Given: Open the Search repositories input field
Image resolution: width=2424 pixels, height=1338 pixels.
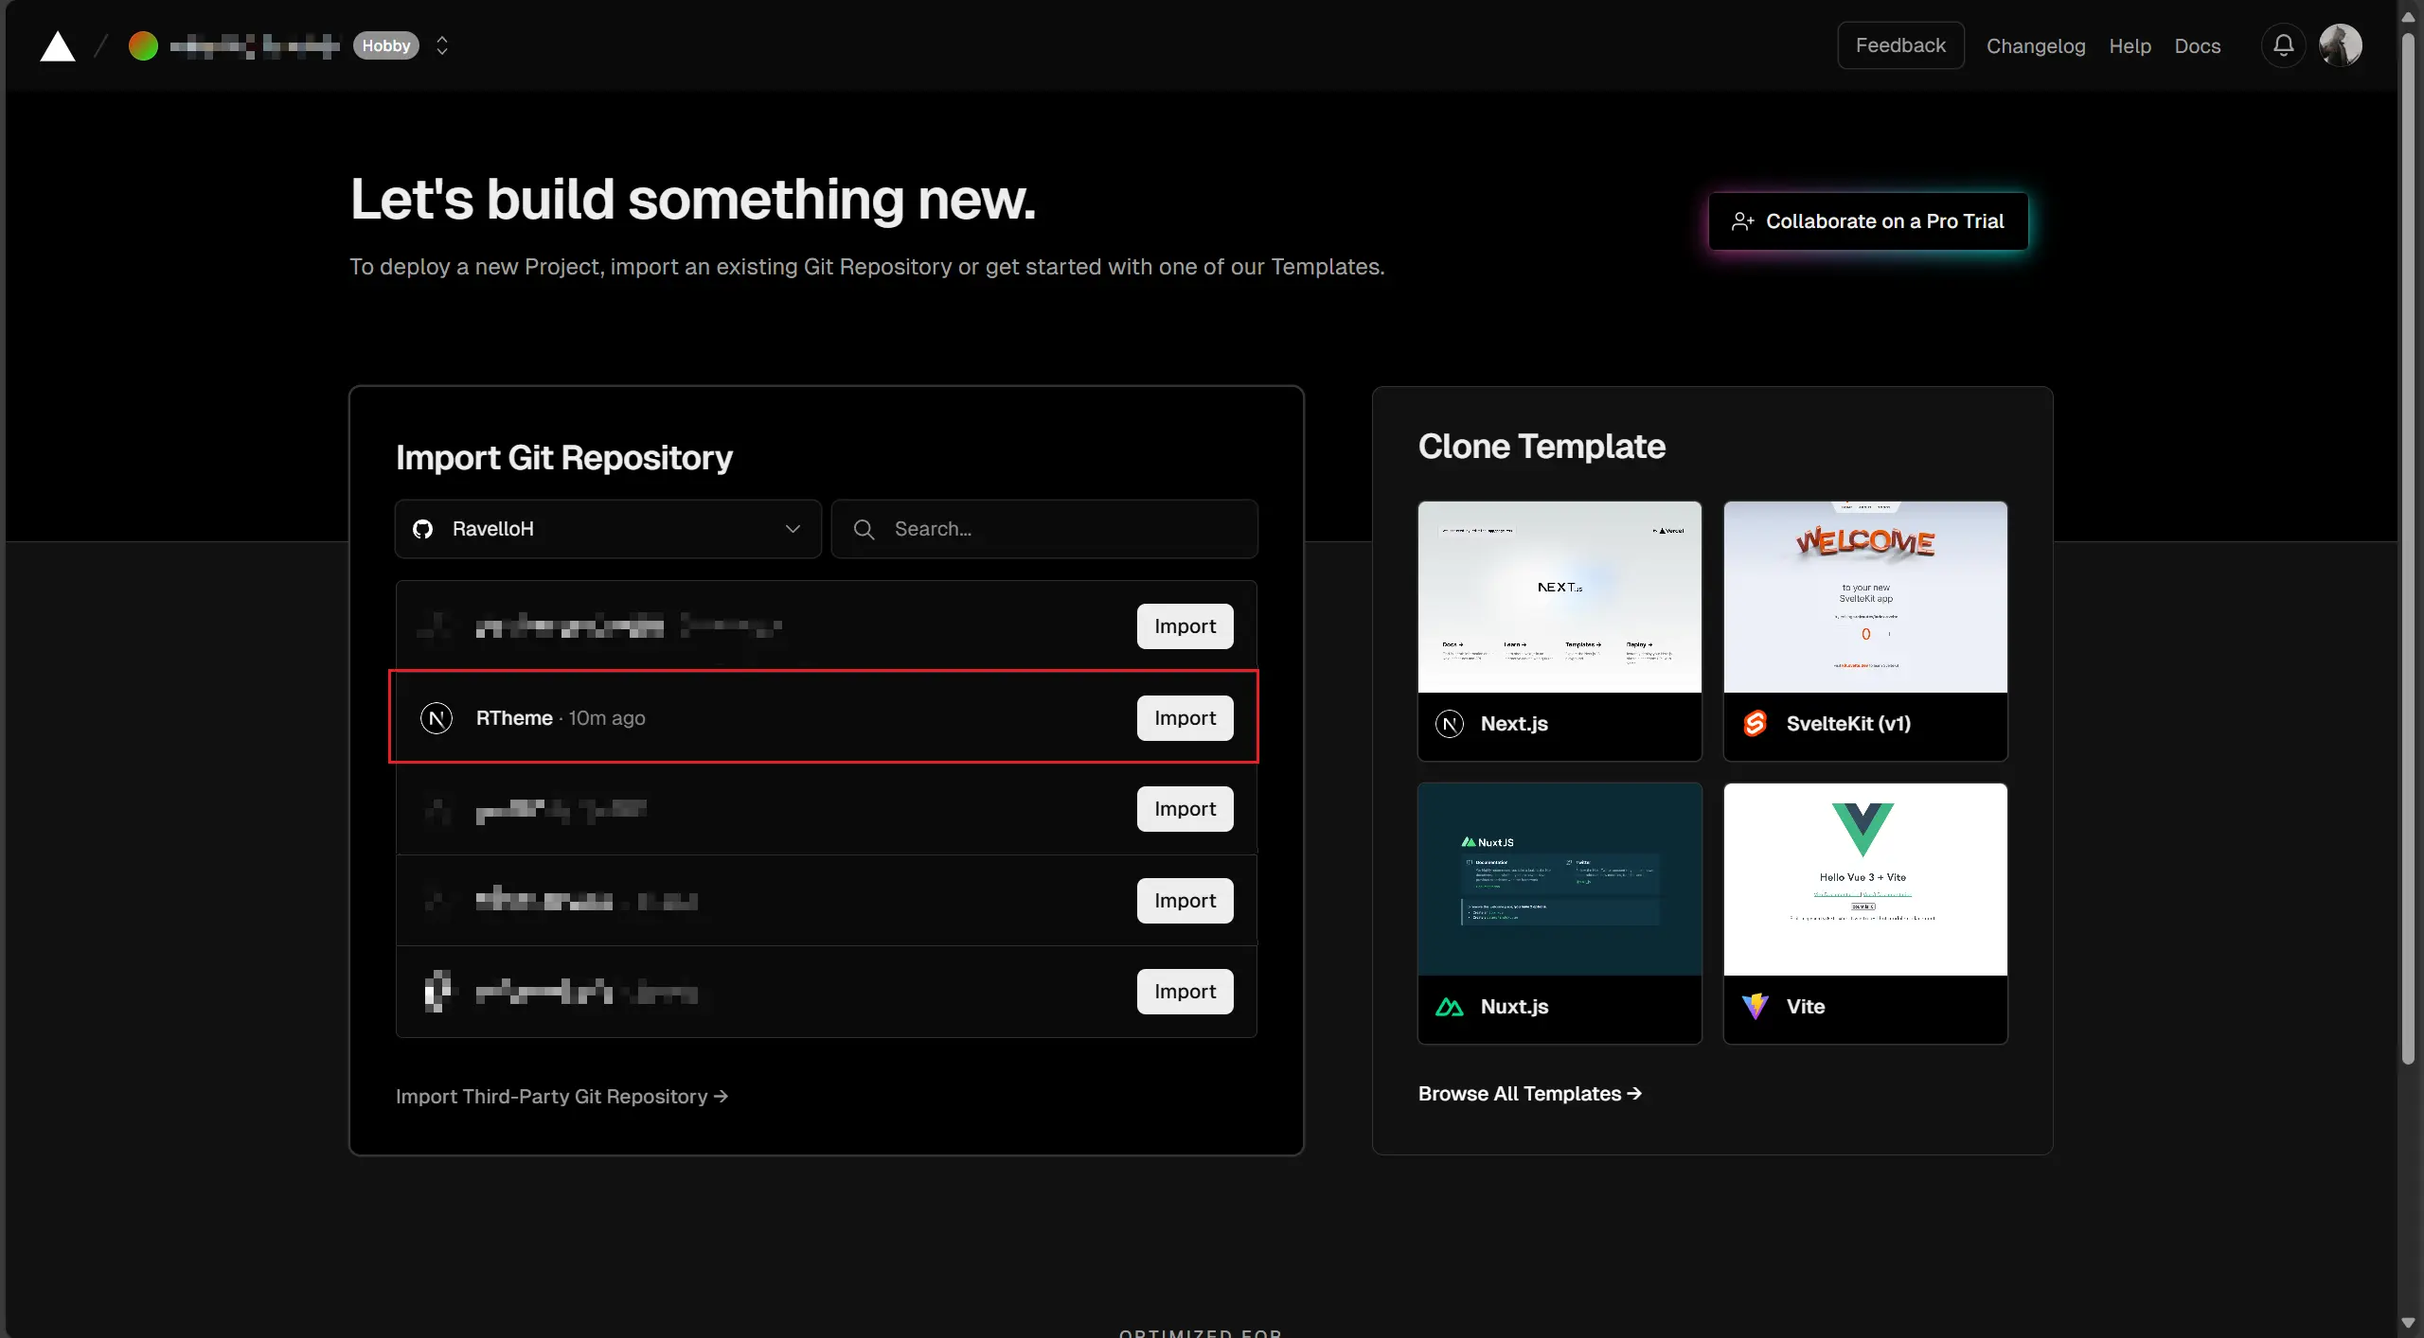Looking at the screenshot, I should (x=1044, y=529).
